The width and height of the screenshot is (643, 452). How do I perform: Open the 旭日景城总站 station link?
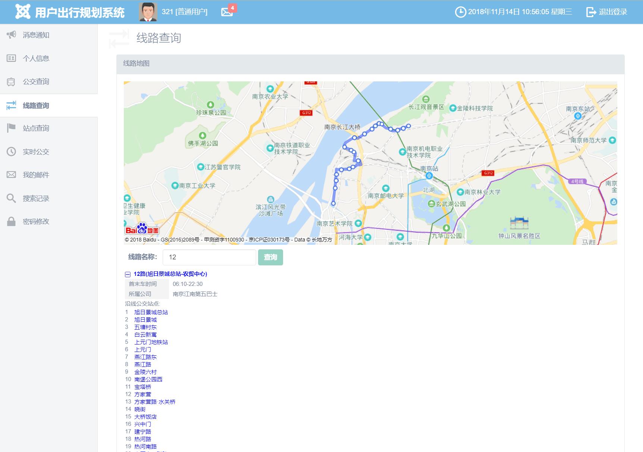point(151,312)
